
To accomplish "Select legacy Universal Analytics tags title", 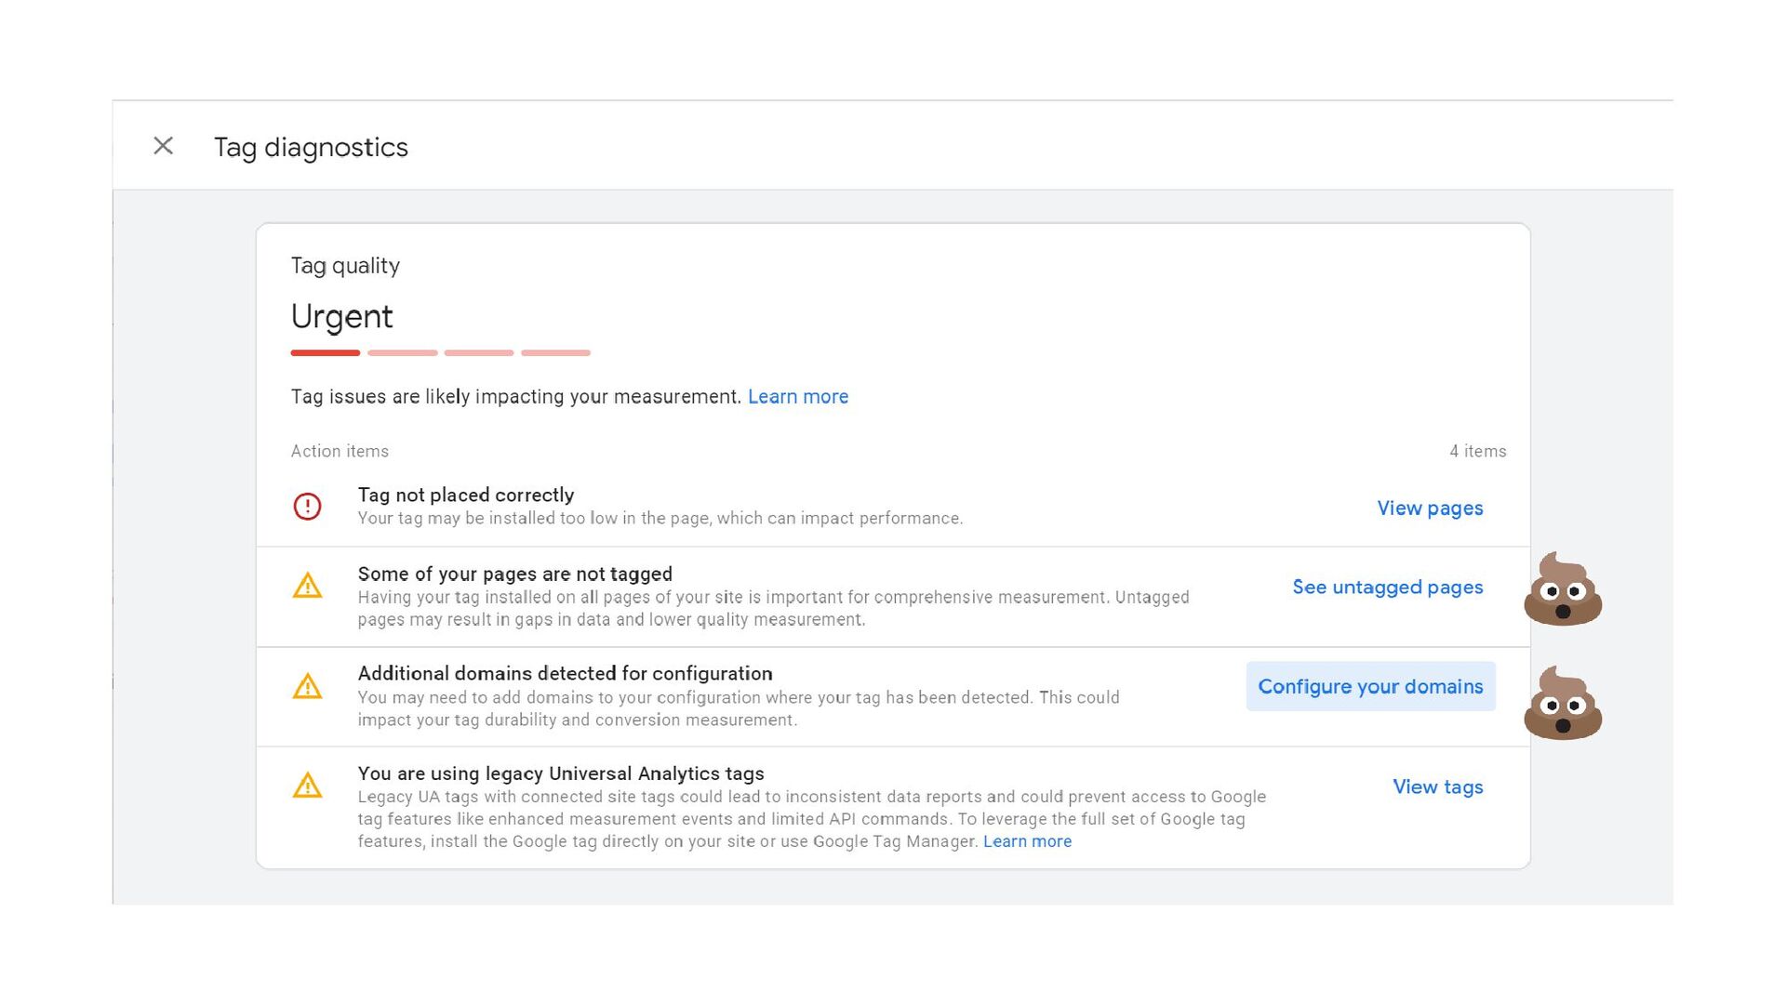I will coord(561,773).
